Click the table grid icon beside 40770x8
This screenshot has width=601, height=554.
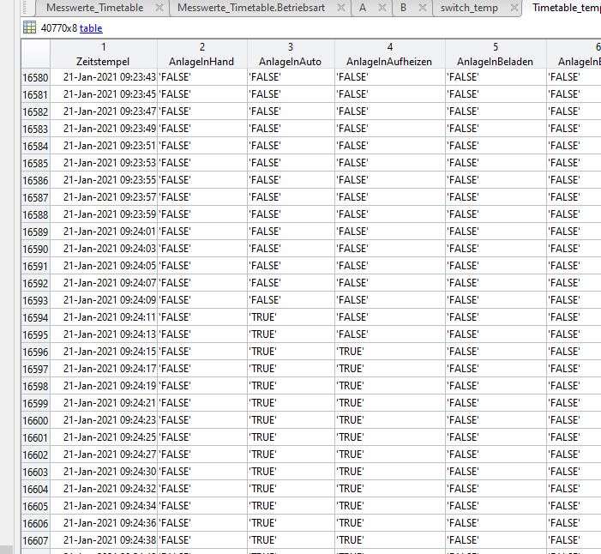[29, 27]
